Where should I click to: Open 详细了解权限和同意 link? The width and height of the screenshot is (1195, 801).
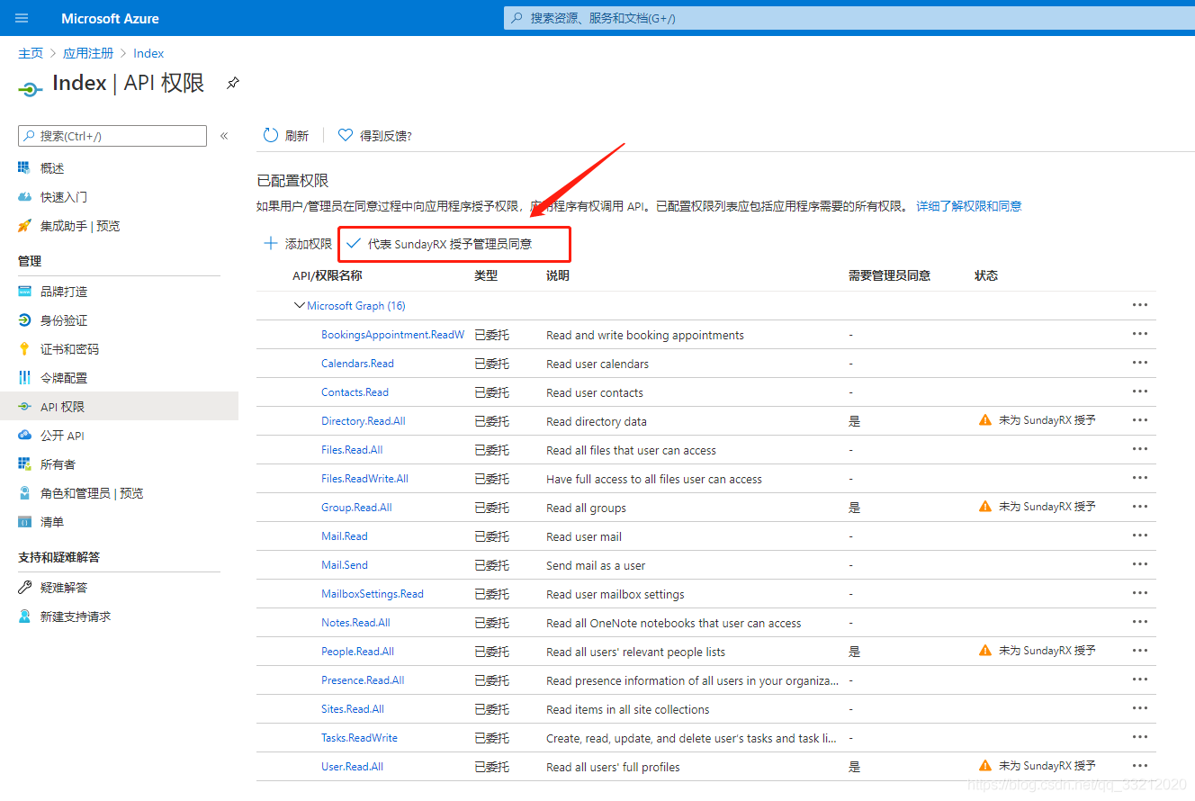[968, 206]
